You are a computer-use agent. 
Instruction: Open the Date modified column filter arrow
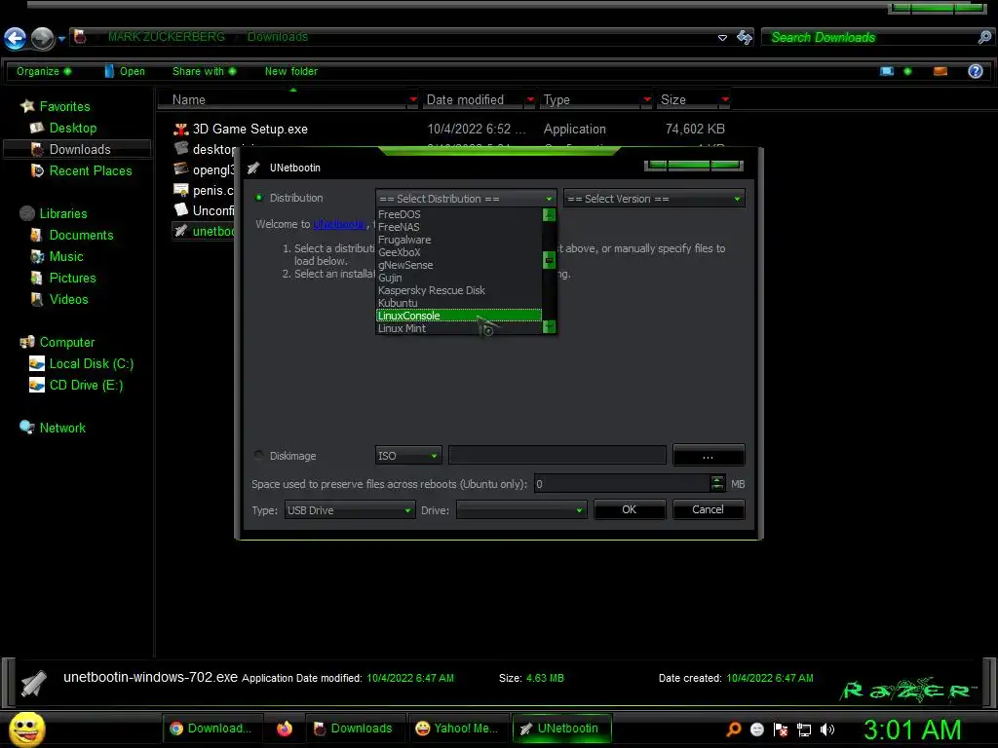[530, 99]
